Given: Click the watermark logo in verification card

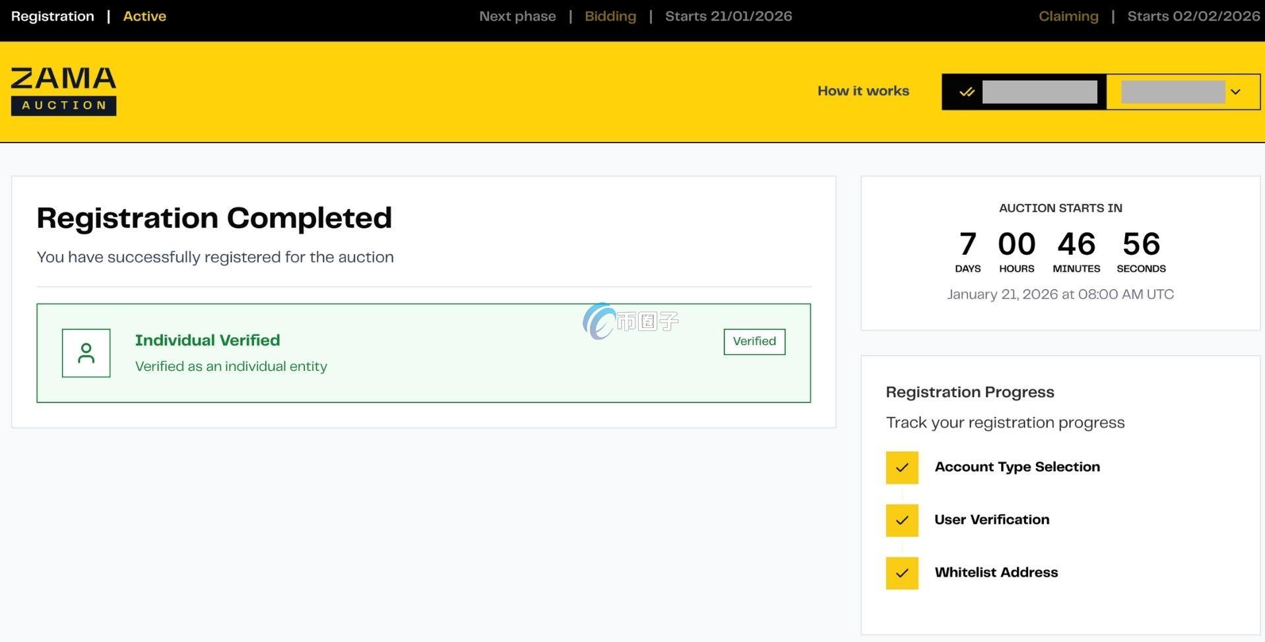Looking at the screenshot, I should pyautogui.click(x=630, y=321).
